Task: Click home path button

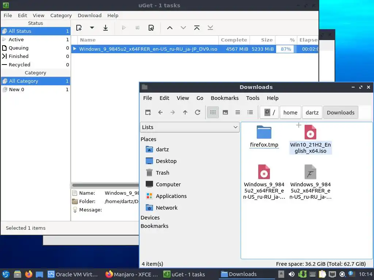Action: point(290,112)
